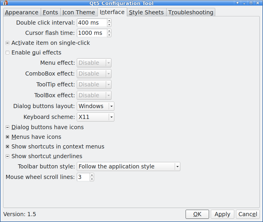Screen dimensions: 263x222
Task: Disable "Show shortcuts in context menus"
Action: pyautogui.click(x=7, y=146)
